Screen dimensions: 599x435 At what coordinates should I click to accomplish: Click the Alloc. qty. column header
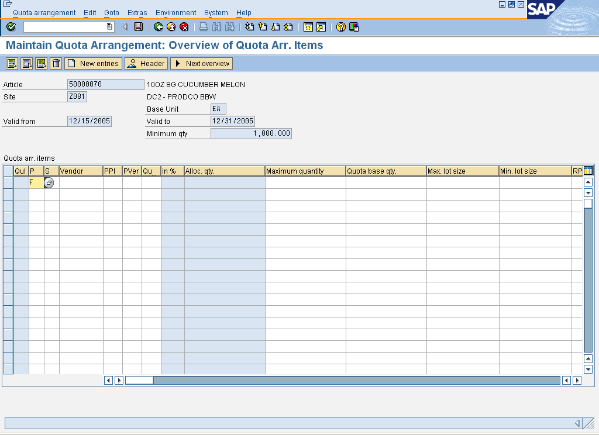click(x=225, y=171)
